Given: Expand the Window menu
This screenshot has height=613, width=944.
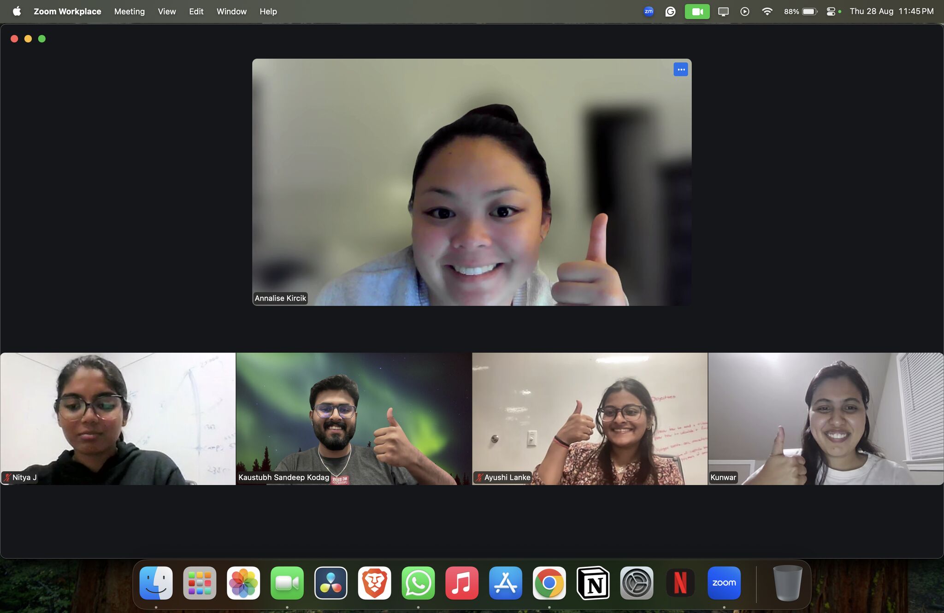Looking at the screenshot, I should tap(231, 12).
